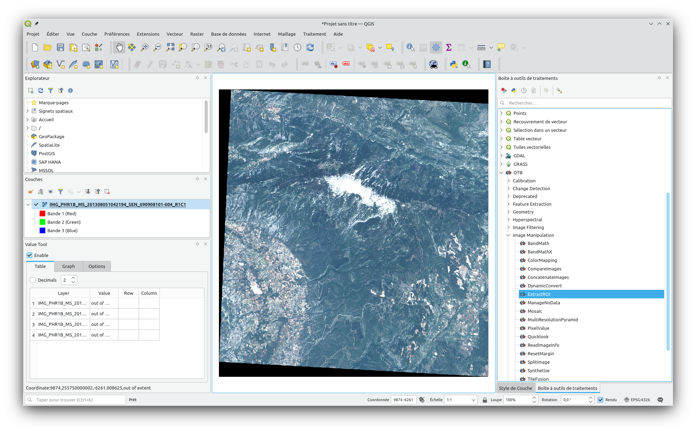The width and height of the screenshot is (696, 433).
Task: Create a new GeoPackage layer
Action: click(x=47, y=64)
